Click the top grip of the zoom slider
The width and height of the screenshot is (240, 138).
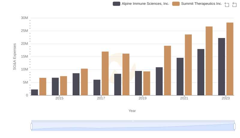133,121
